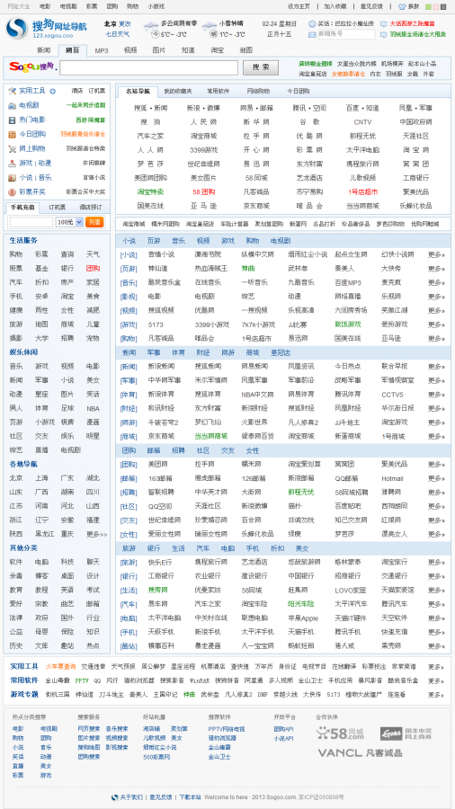
Task: Click the TV icon beside sidebar 电视剧
Action: click(13, 105)
